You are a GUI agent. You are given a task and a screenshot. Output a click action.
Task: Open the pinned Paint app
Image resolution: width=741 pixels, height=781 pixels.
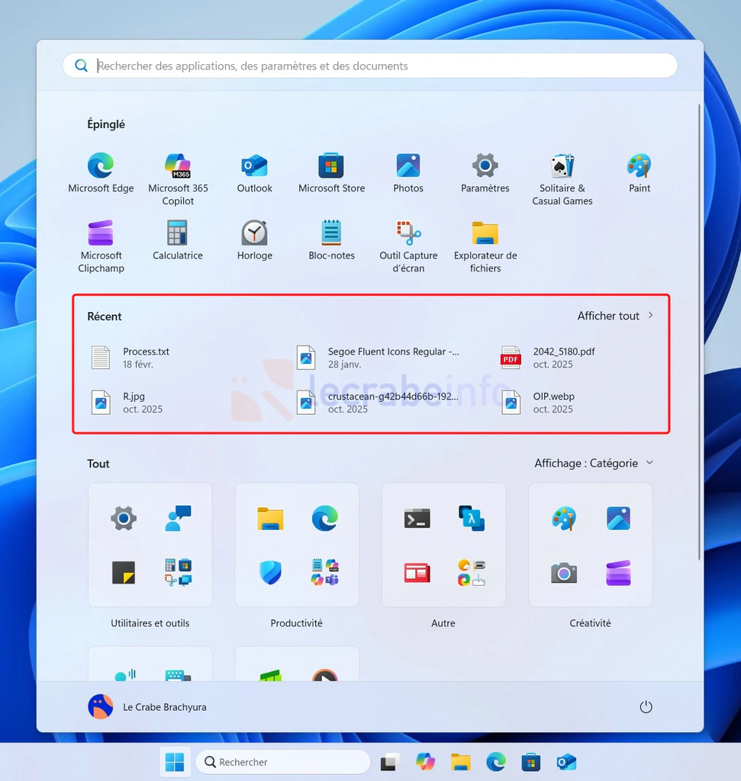click(640, 173)
